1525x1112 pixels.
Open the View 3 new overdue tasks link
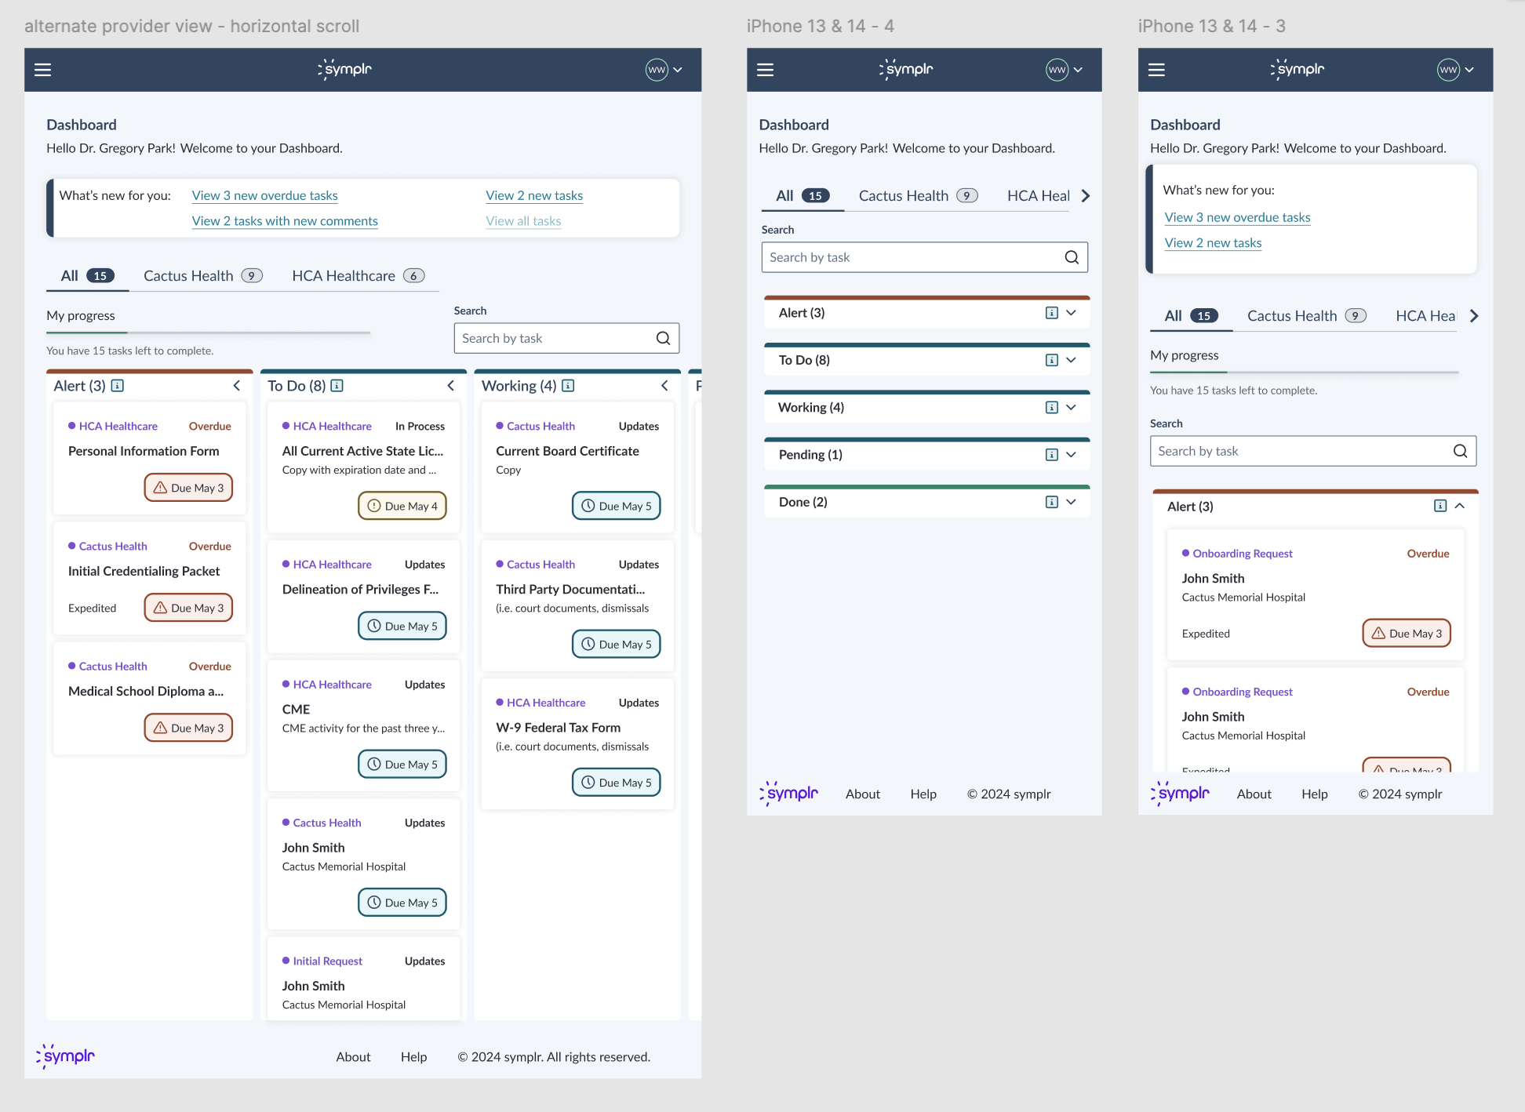coord(264,195)
